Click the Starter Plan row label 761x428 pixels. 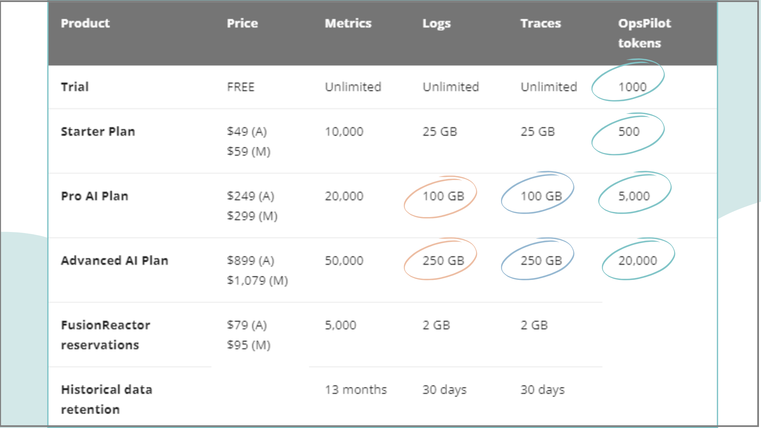point(98,131)
